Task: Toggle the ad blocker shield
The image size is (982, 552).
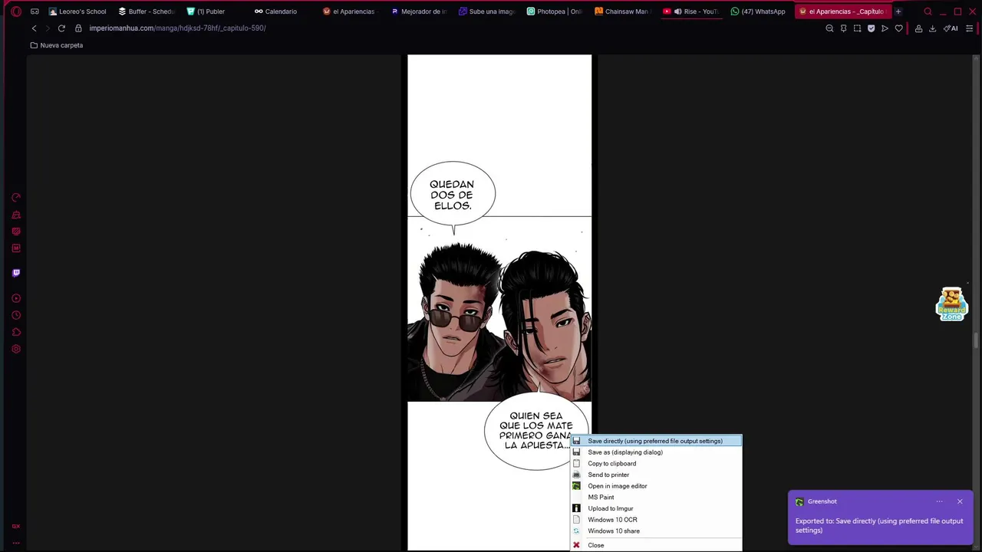Action: [871, 28]
